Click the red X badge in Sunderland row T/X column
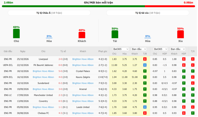The width and height of the screenshot is (198, 117). click(193, 83)
